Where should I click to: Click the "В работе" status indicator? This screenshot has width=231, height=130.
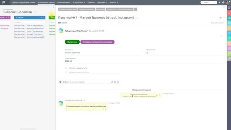click(x=63, y=23)
